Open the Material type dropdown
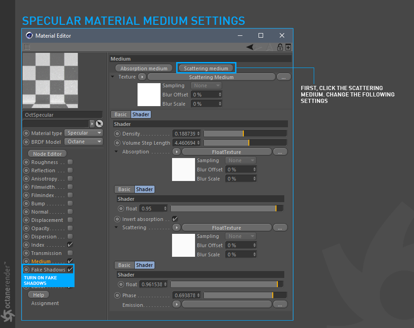414x328 pixels. [84, 133]
